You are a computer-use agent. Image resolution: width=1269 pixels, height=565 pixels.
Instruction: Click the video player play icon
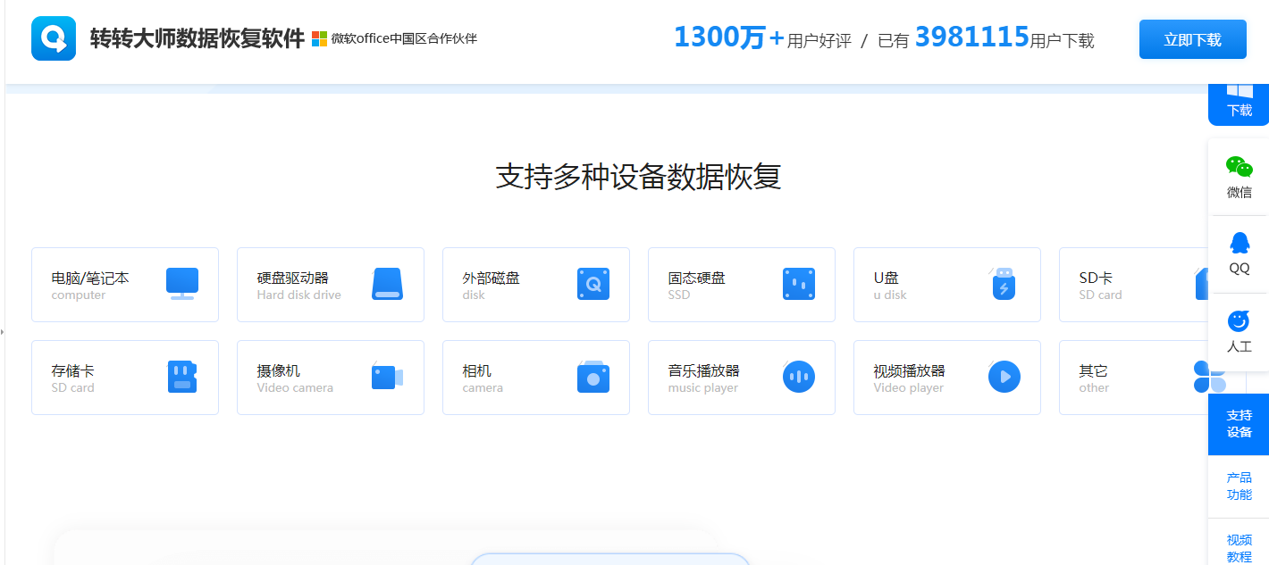click(1004, 377)
